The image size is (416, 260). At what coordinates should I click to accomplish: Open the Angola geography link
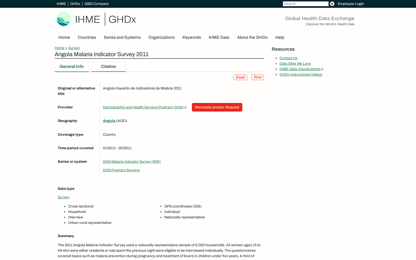[x=109, y=121]
